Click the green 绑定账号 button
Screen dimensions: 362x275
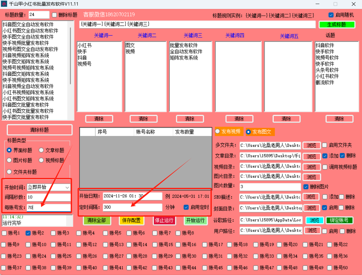click(x=339, y=220)
